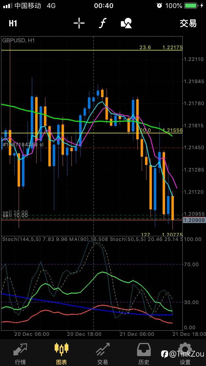Viewport: 206px width, 366px height.
Task: Tap the cellular signal bars icon
Action: click(7, 5)
